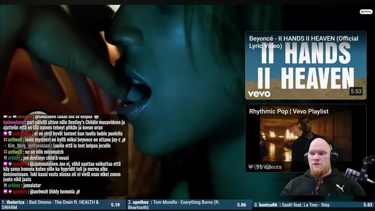Click the emote after 'ottanu jay-z'
This screenshot has width=375, height=211.
[123, 140]
